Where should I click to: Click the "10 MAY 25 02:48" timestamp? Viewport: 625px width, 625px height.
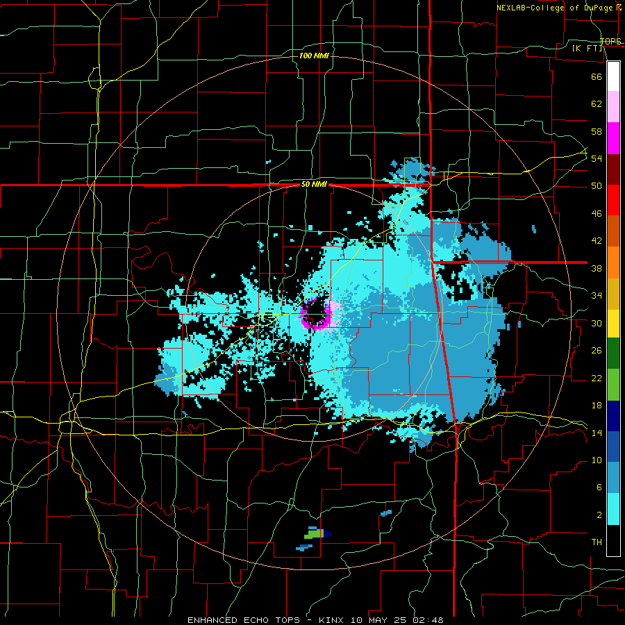point(397,620)
